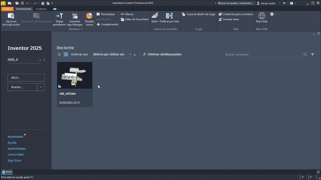Open the Ayuda link
The width and height of the screenshot is (321, 180).
[12, 143]
